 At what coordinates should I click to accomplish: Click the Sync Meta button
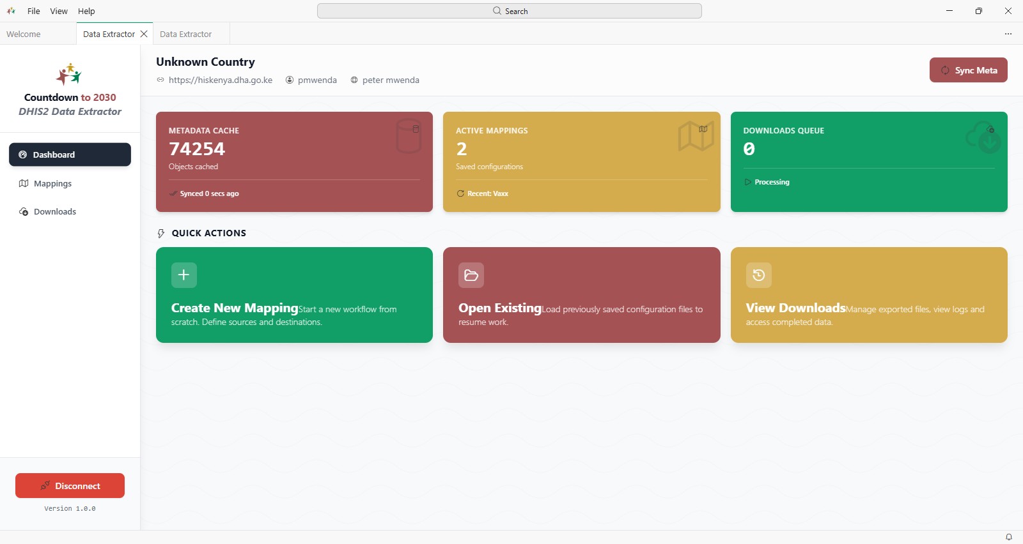point(968,70)
